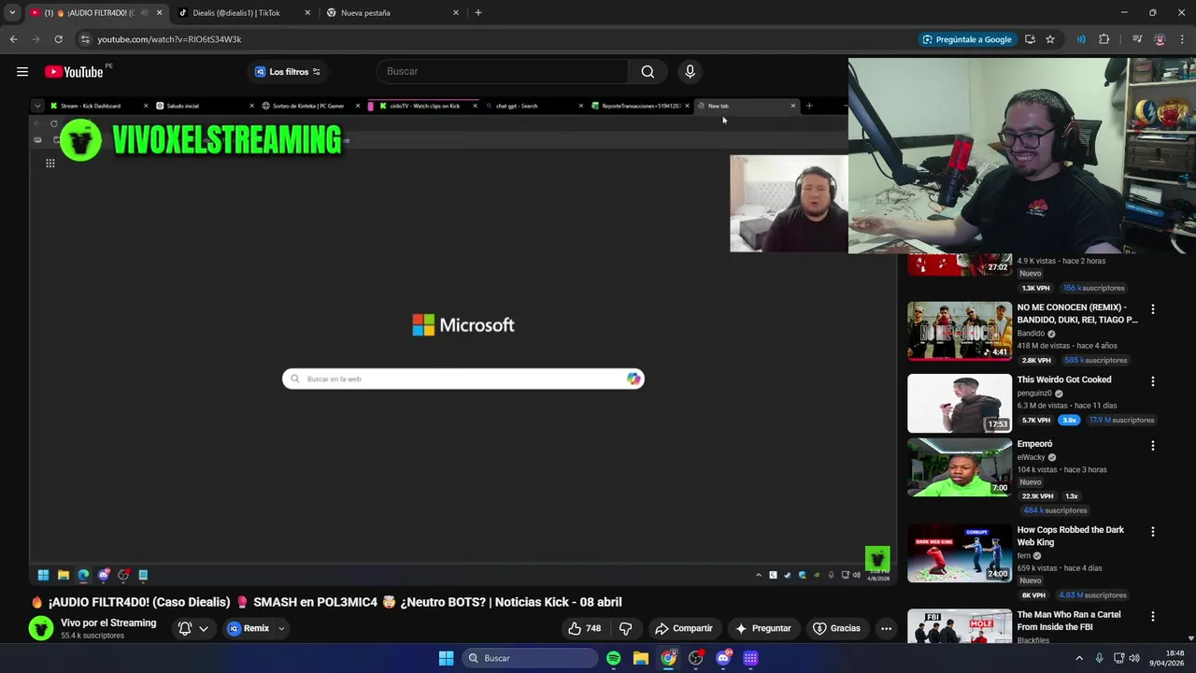The width and height of the screenshot is (1196, 673).
Task: Open This Weirdo Got Cooked thumbnail
Action: tap(960, 403)
